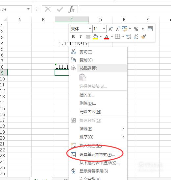Apply Comma Style format
Screen dimensions: 171x180
pos(143,29)
